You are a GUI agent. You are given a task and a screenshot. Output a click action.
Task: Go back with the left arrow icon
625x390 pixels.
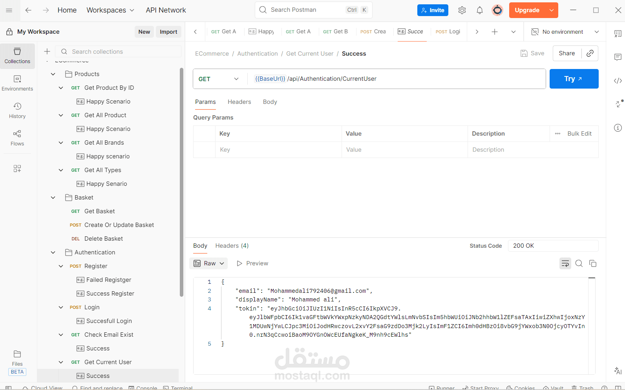pos(28,10)
